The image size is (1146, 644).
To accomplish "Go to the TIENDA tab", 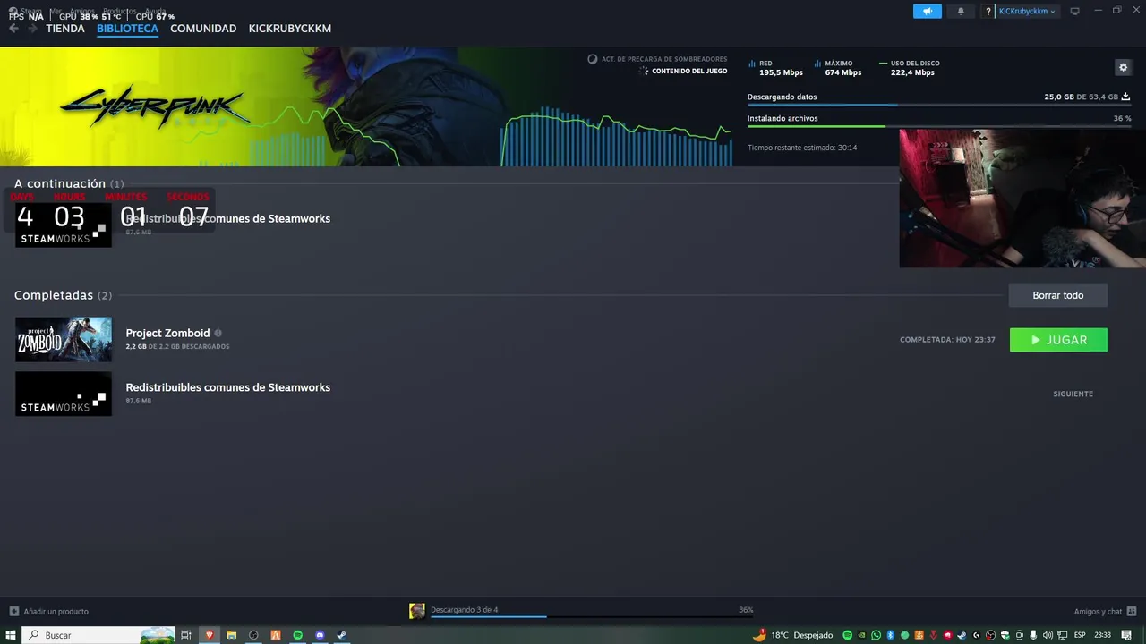I will point(65,29).
